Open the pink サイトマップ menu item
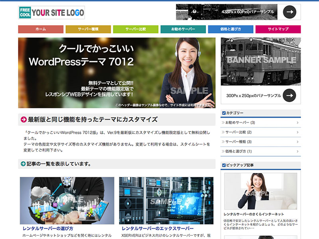 (x=278, y=29)
